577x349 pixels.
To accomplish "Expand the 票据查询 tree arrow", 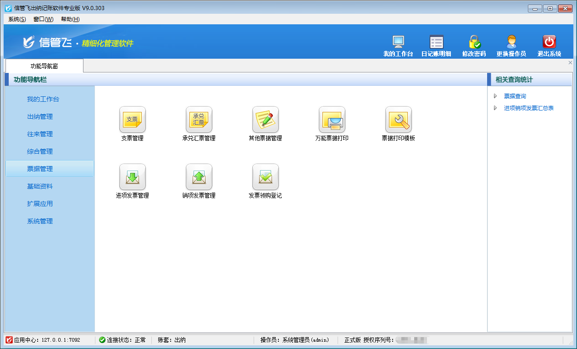I will click(495, 96).
